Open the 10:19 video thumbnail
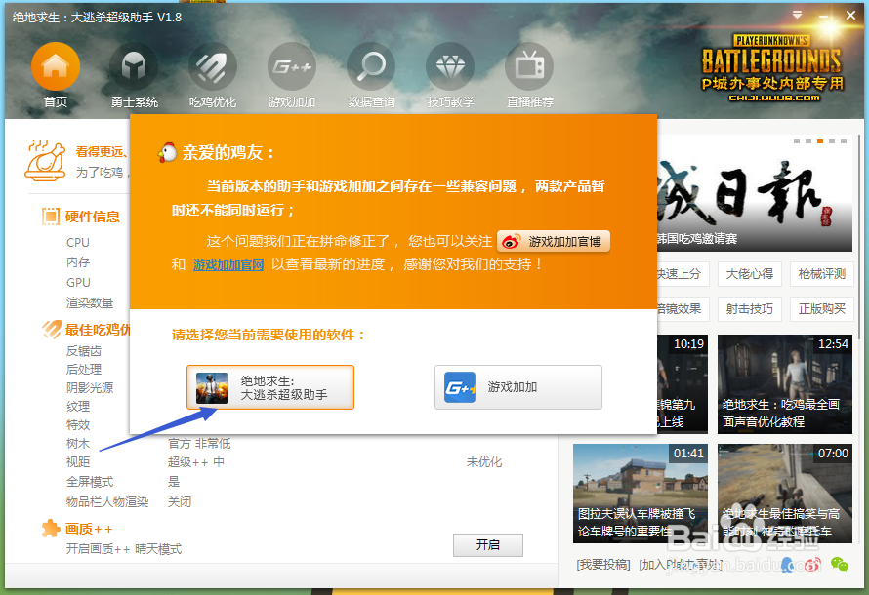The width and height of the screenshot is (869, 595). point(683,384)
